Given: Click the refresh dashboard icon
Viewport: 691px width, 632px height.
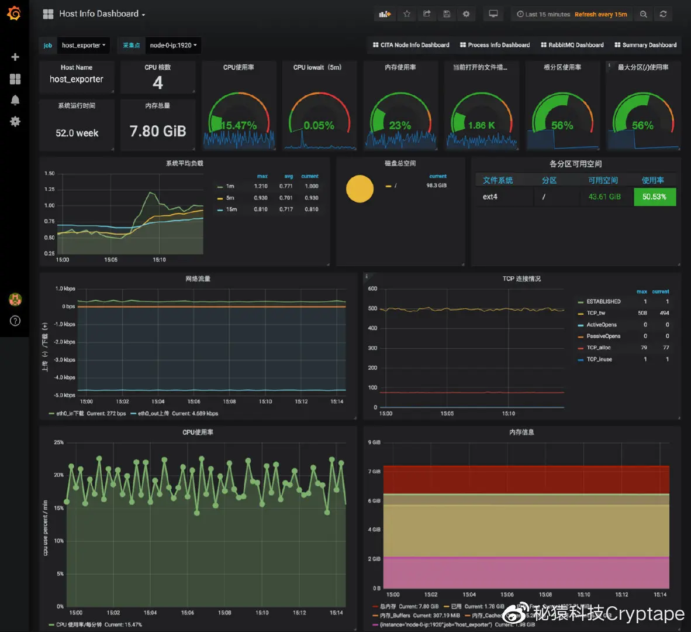Looking at the screenshot, I should (x=663, y=14).
